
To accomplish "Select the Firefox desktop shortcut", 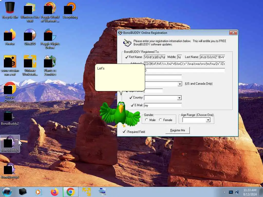I will (x=10, y=37).
